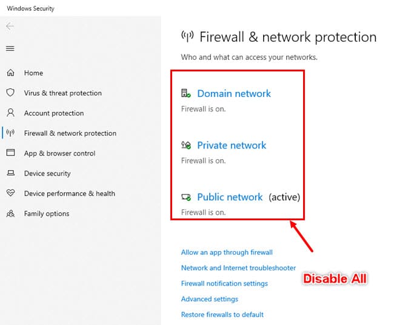Launch Network and Internet troubleshooter
This screenshot has width=394, height=325.
[238, 268]
